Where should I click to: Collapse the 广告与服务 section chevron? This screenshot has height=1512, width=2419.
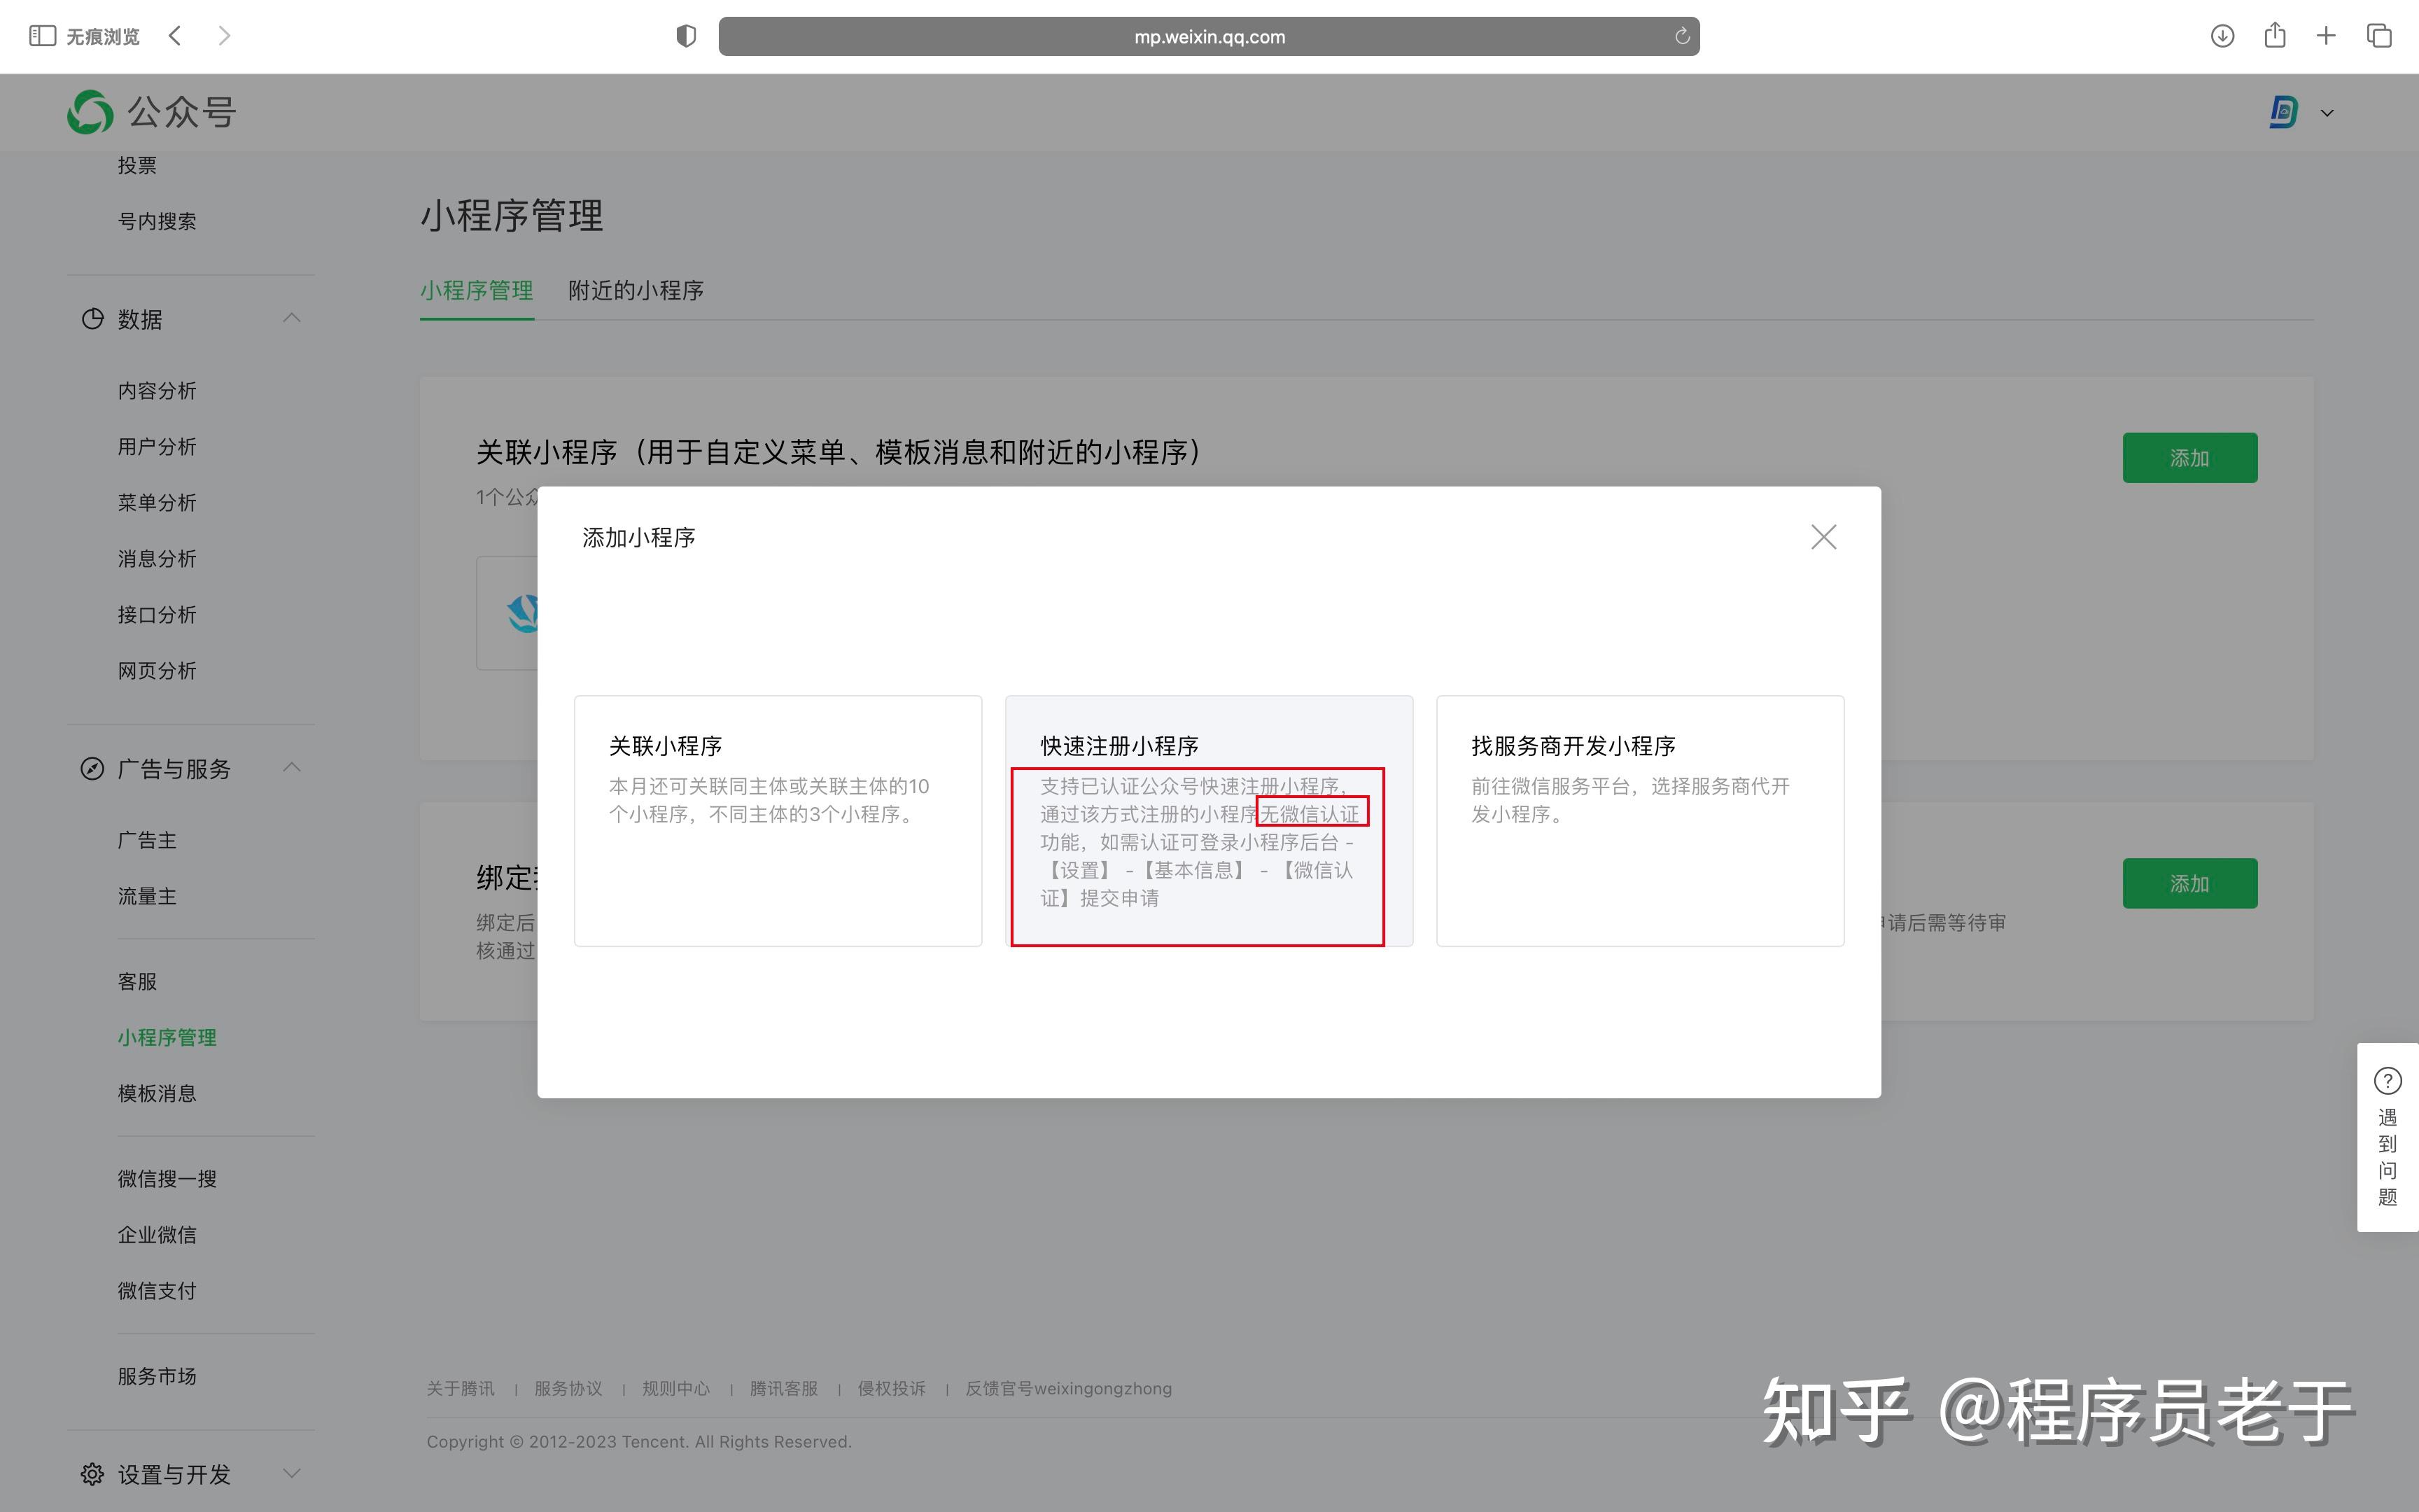point(292,767)
